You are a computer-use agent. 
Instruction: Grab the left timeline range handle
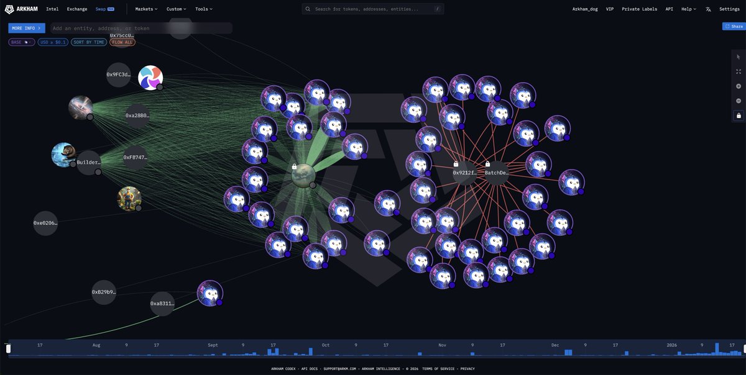(x=9, y=349)
